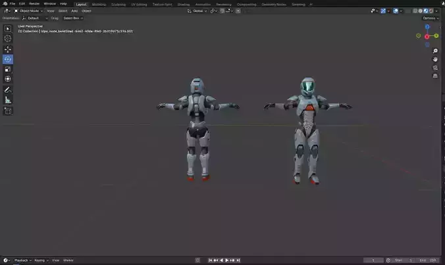Open the overlays options dropdown arrow
The height and width of the screenshot is (265, 445).
(401, 11)
